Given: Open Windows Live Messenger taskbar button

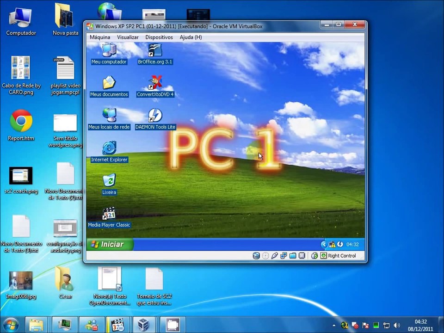Looking at the screenshot, I should pyautogui.click(x=92, y=325).
